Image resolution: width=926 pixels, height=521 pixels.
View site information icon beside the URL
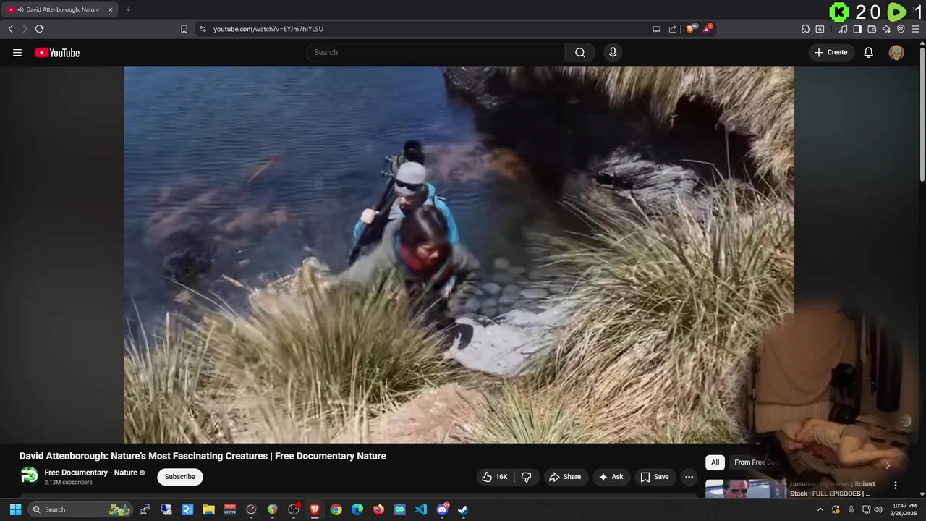[x=203, y=29]
